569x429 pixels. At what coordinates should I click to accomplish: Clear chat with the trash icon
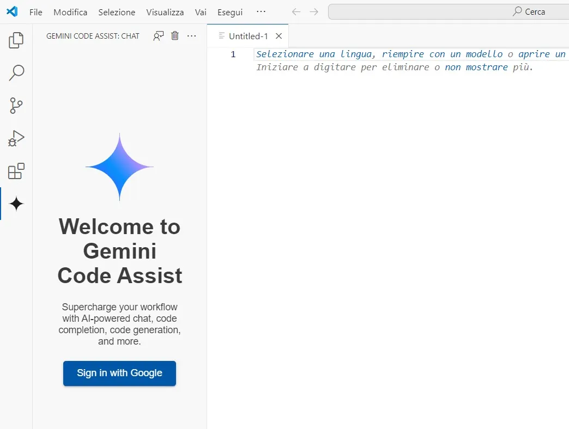coord(174,35)
